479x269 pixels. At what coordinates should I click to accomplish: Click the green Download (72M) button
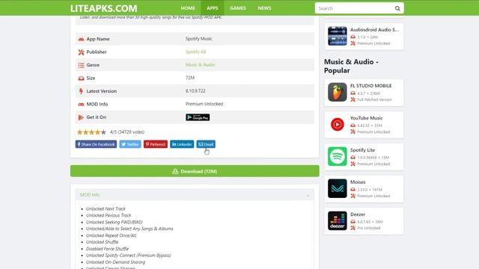pyautogui.click(x=195, y=171)
